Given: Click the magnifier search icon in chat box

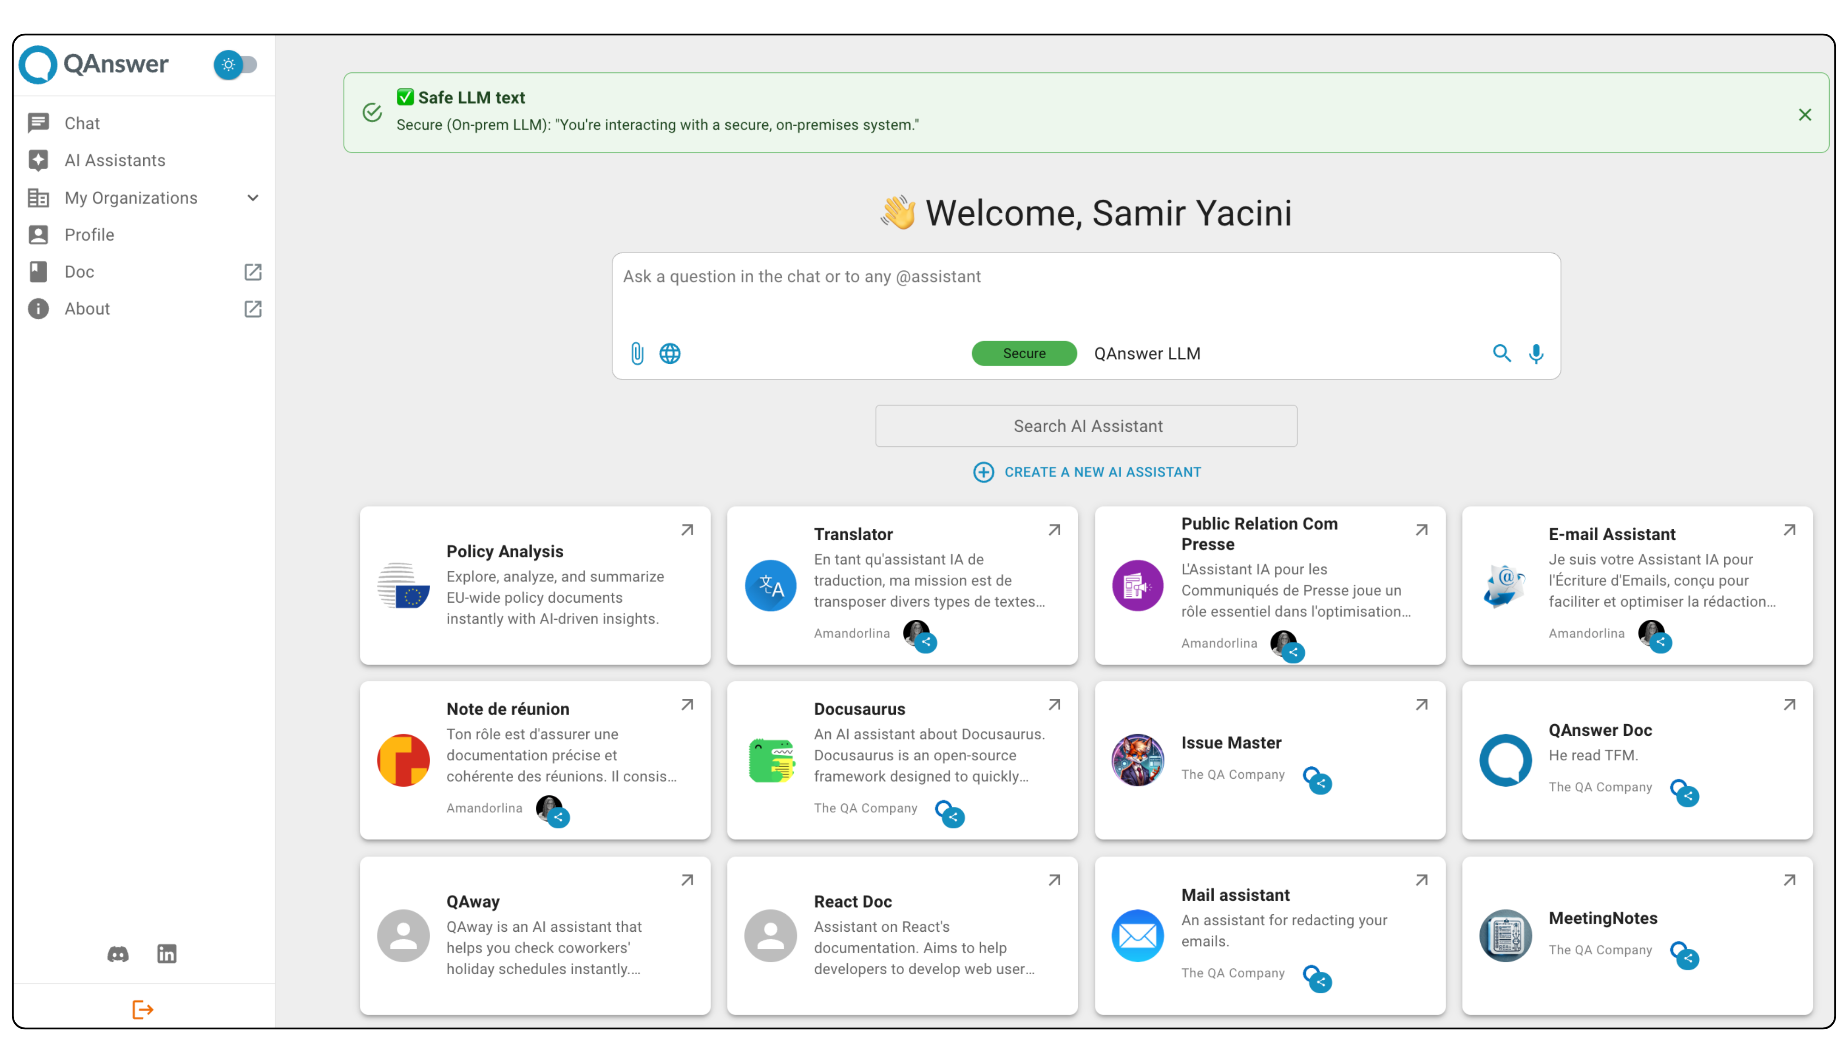Looking at the screenshot, I should 1501,354.
